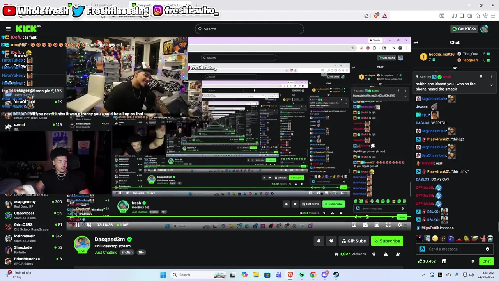Screen dimensions: 499x281
Task: Open the KICKs shop icon
Action: [x=444, y=261]
